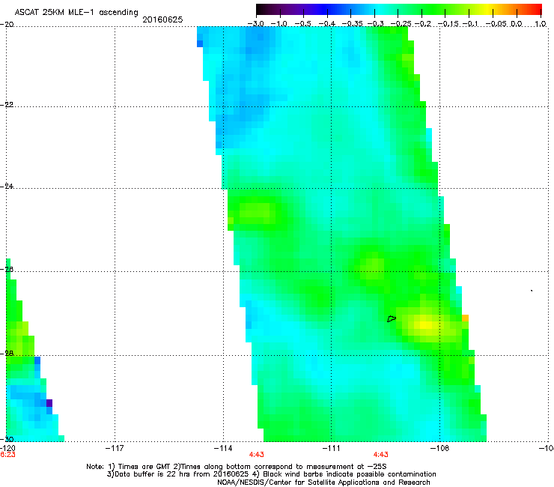This screenshot has height=487, width=554.
Task: Select the -117 longitude axis label
Action: click(x=115, y=448)
